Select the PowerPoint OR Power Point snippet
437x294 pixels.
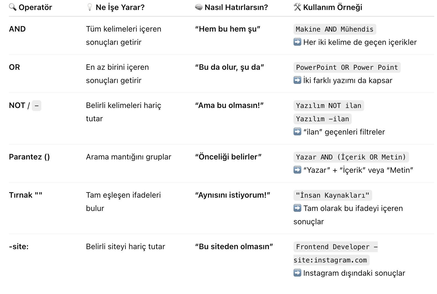tap(347, 67)
